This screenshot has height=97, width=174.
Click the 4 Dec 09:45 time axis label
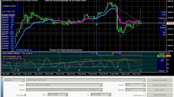click(114, 74)
